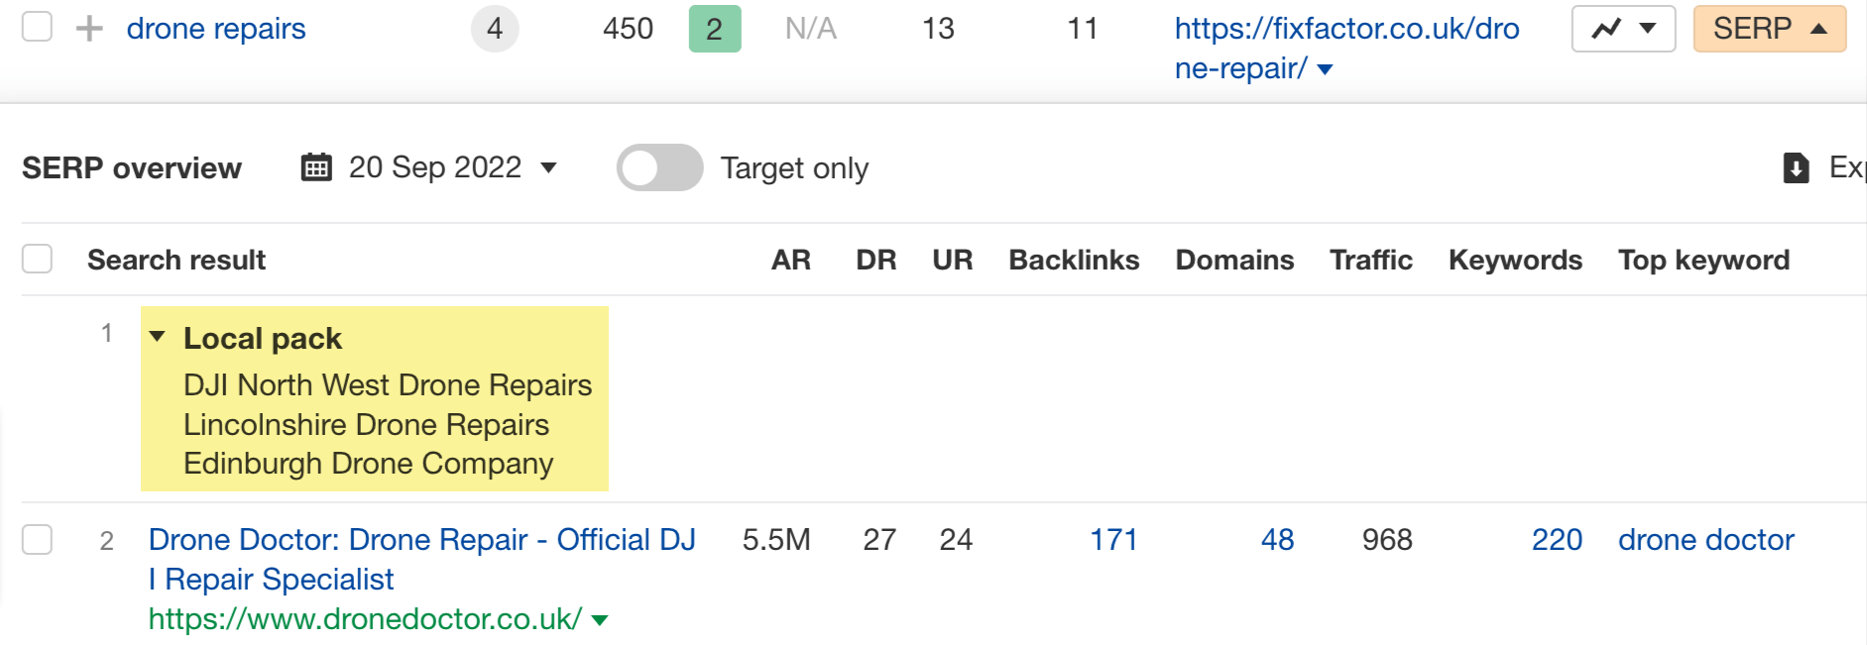Tick the checkbox beside the Drone Doctor result
The image size is (1867, 645).
click(37, 540)
